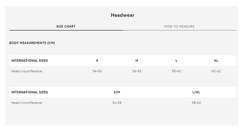Select the 58-60 measurement cell

pos(176,71)
